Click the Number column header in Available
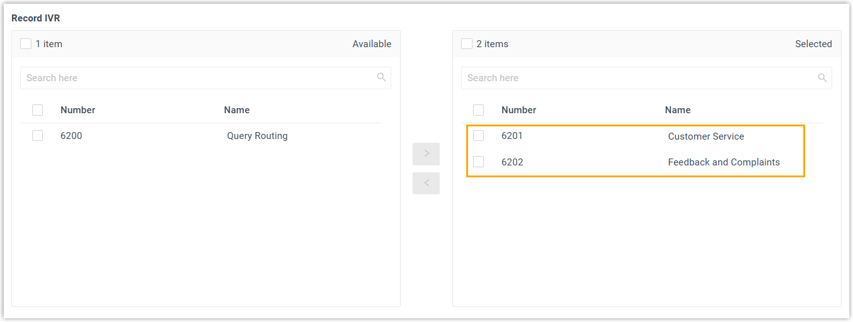The image size is (853, 322). [77, 110]
